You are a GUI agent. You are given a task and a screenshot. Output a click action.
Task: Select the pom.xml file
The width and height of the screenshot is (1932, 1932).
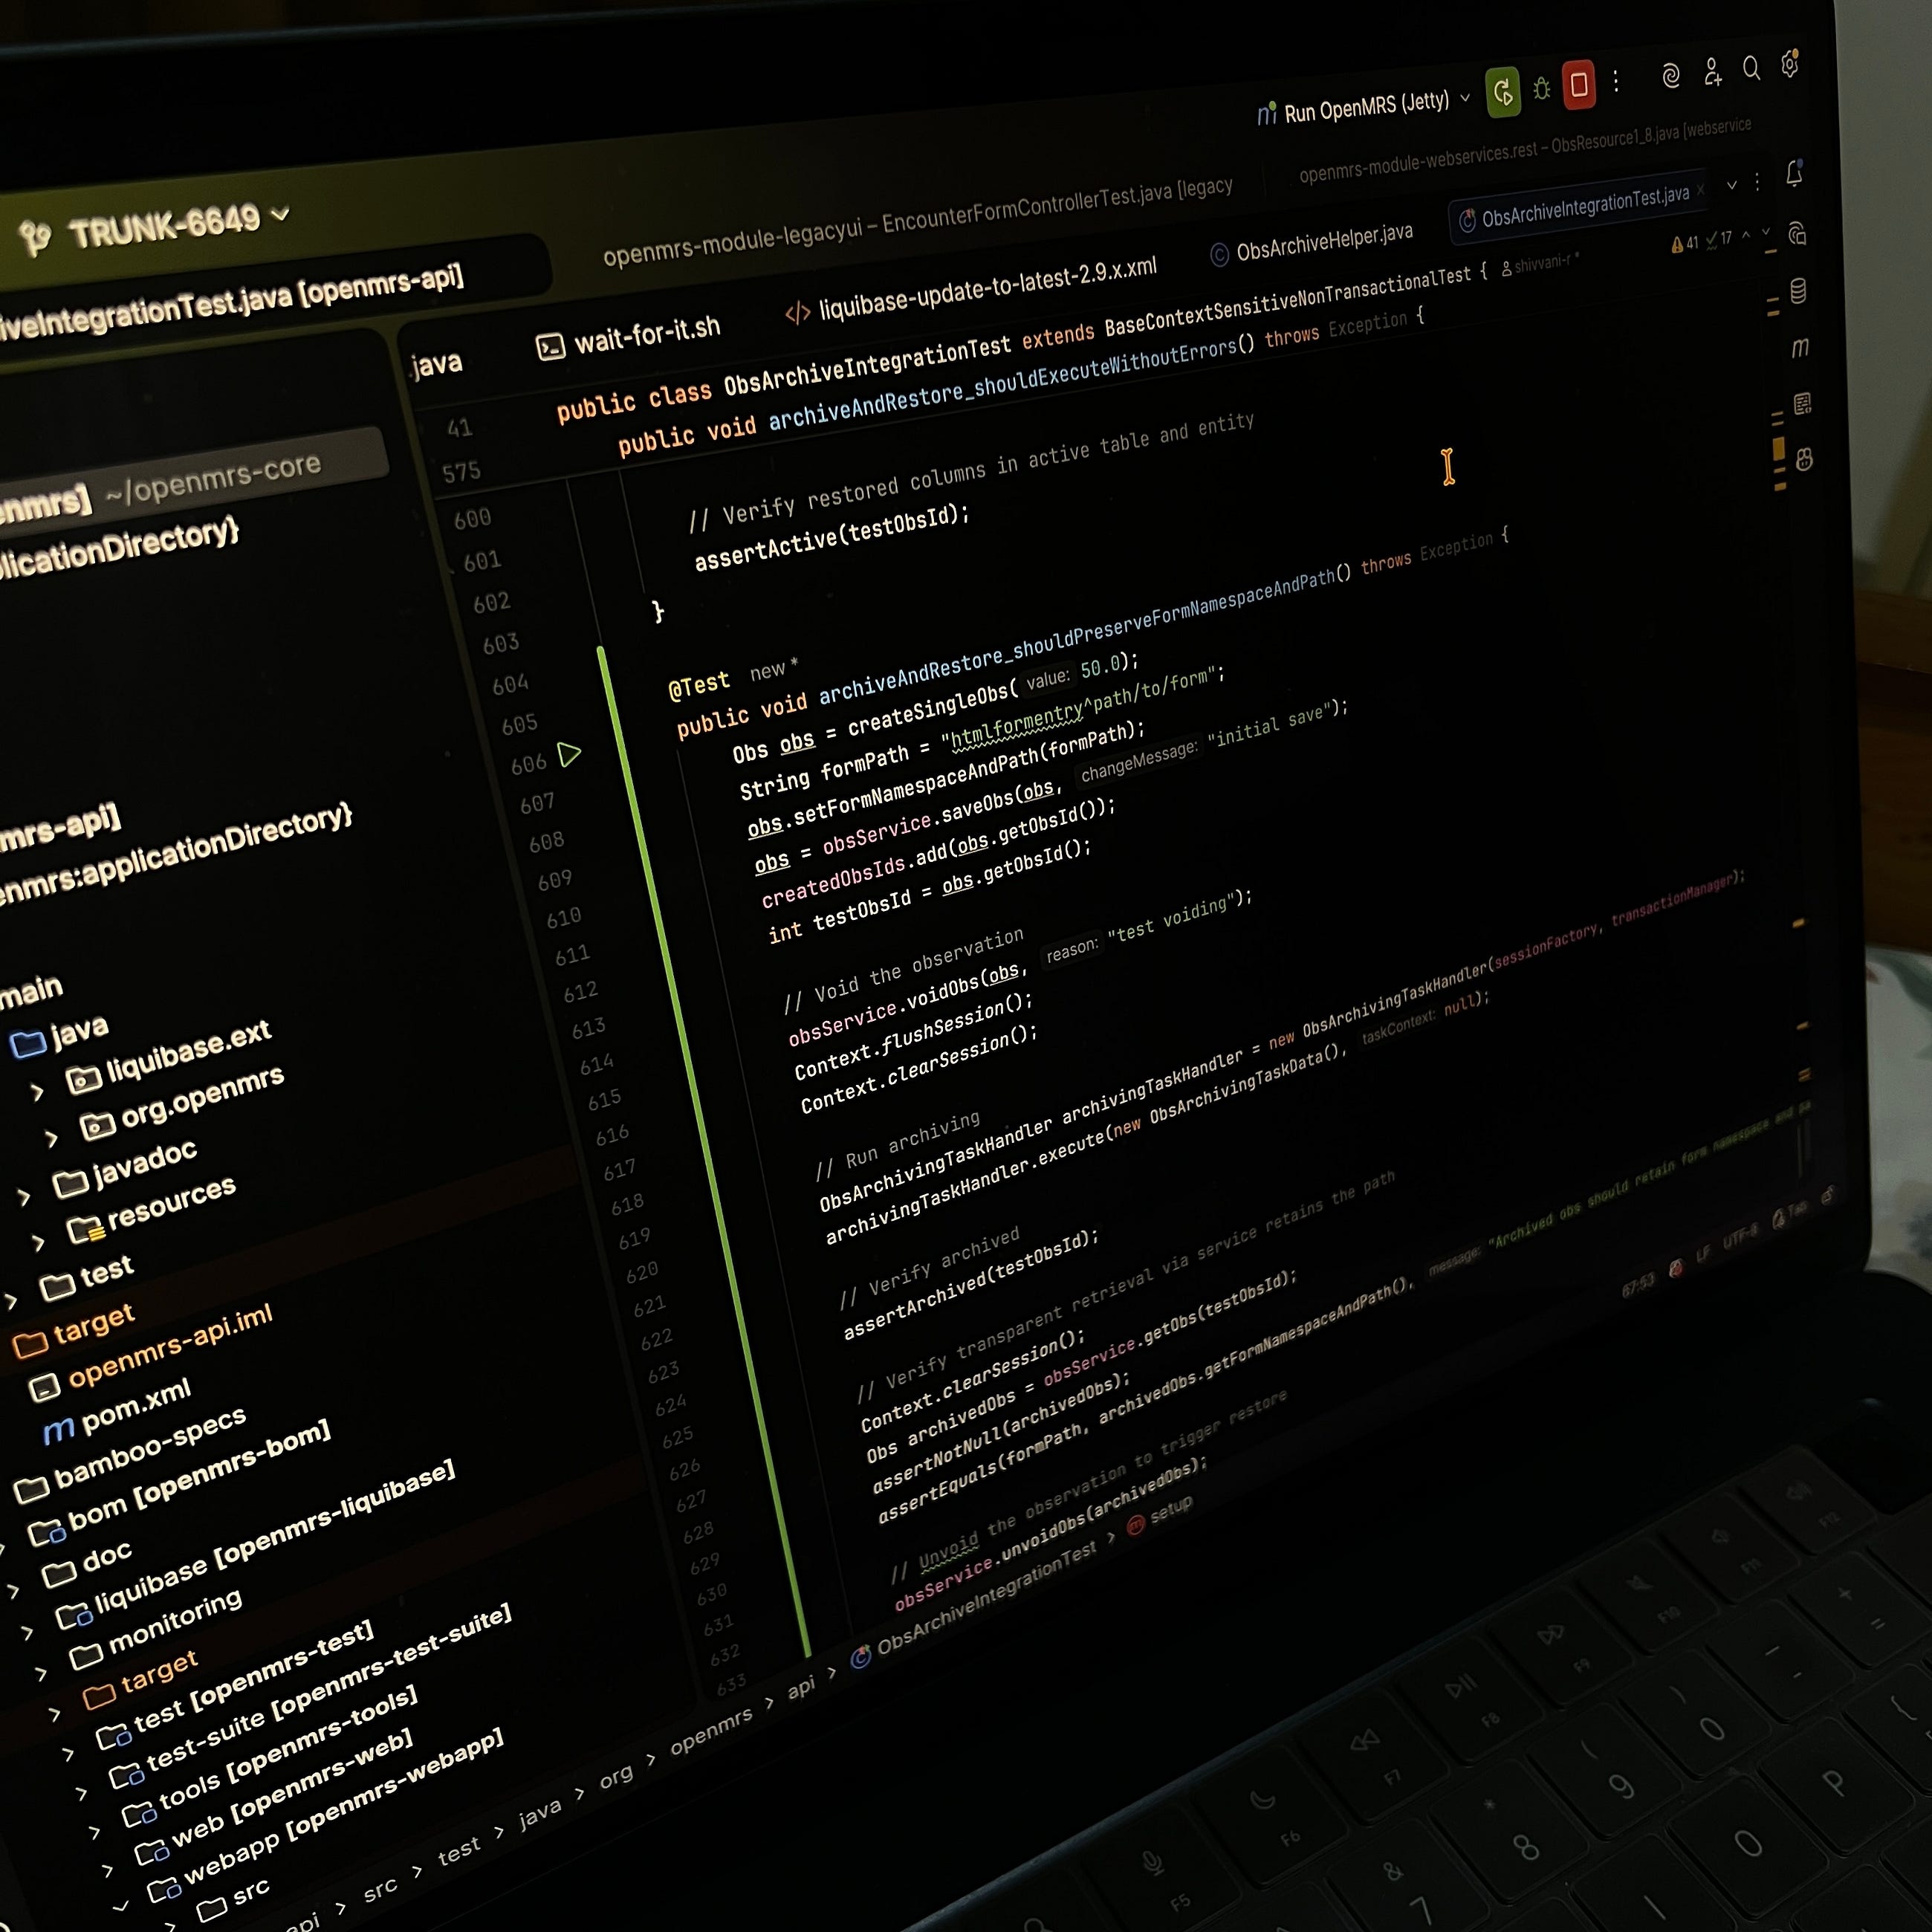[135, 1405]
